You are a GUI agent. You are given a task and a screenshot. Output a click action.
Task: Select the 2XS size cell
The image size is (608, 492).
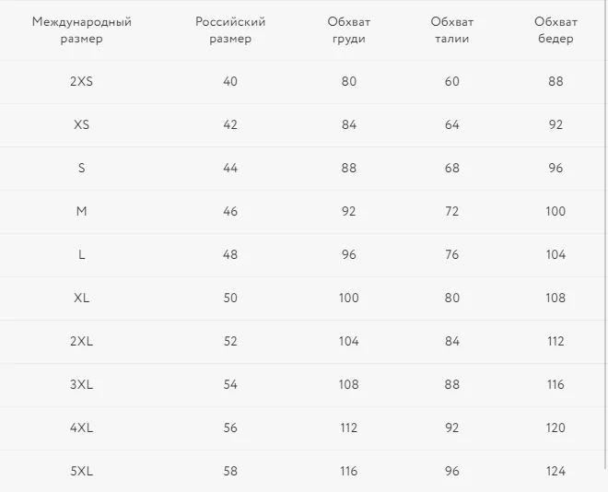pyautogui.click(x=81, y=81)
